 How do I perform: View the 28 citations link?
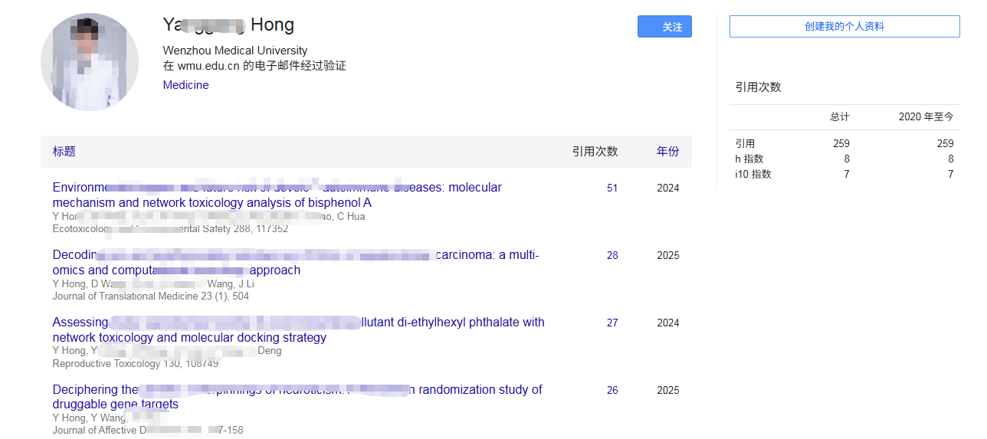pos(612,256)
